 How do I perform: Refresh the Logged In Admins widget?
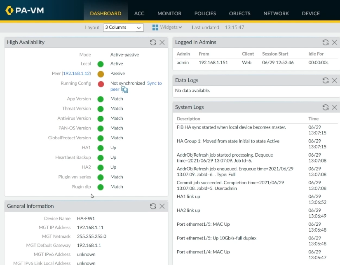pos(326,42)
